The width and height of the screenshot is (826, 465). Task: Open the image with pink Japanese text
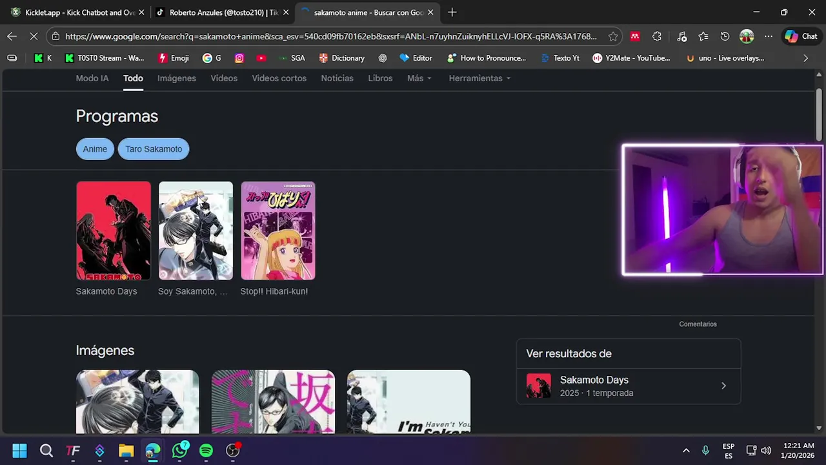point(273,402)
